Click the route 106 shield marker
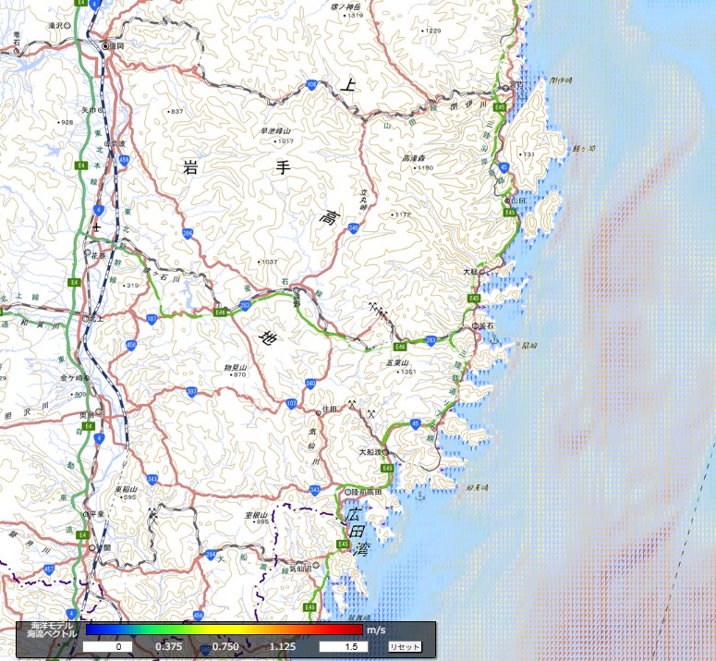Image resolution: width=716 pixels, height=661 pixels. [311, 85]
